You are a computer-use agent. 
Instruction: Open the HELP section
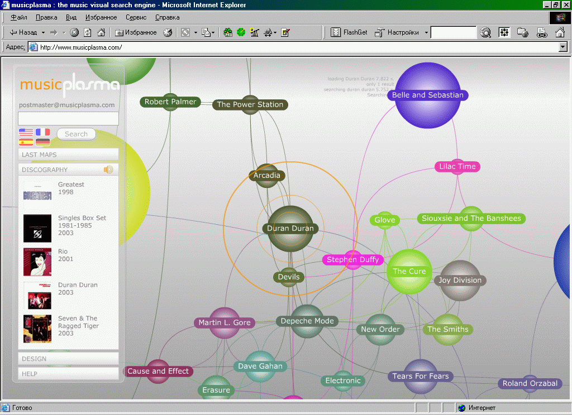point(68,374)
